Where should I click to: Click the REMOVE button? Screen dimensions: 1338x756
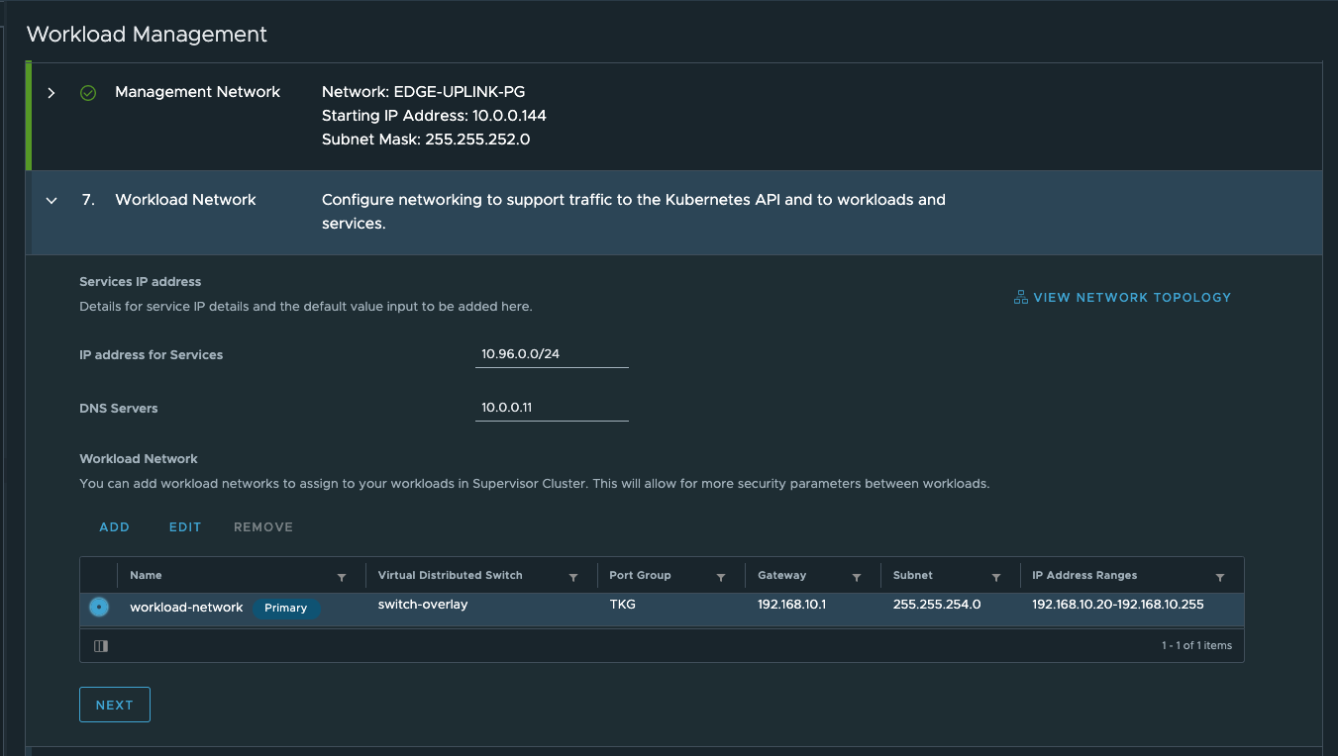(x=263, y=527)
